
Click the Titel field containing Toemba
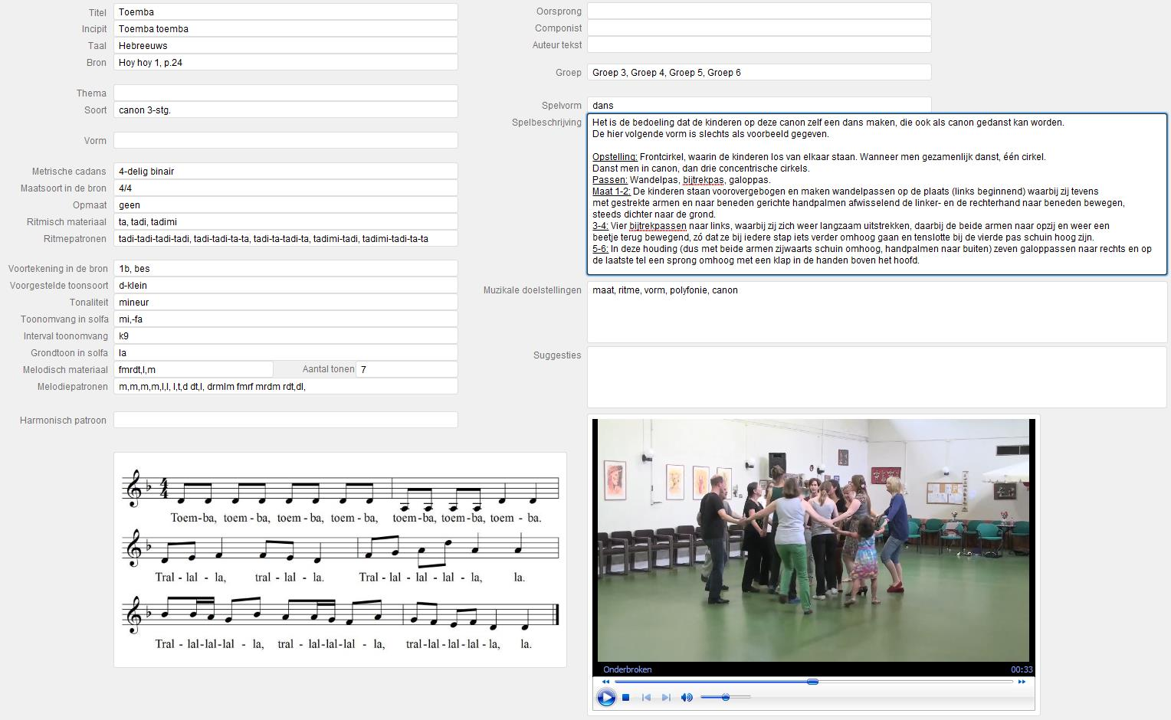(285, 12)
